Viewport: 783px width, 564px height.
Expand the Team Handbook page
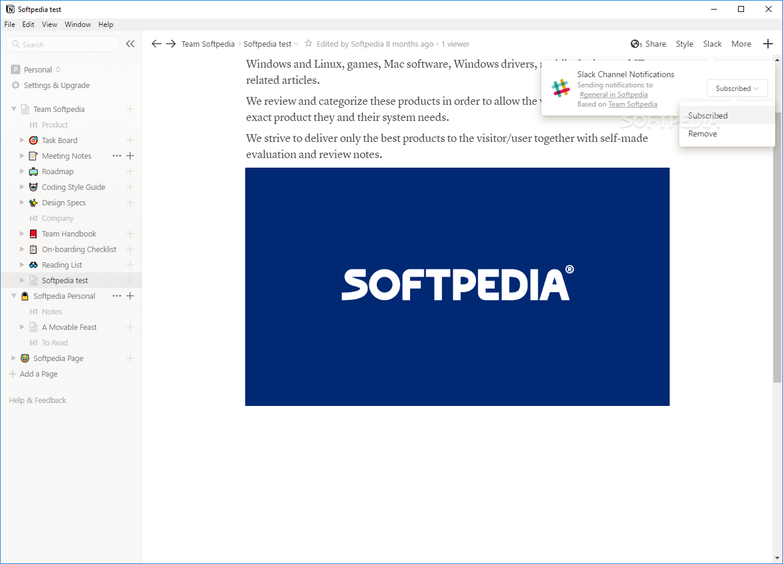tap(22, 234)
